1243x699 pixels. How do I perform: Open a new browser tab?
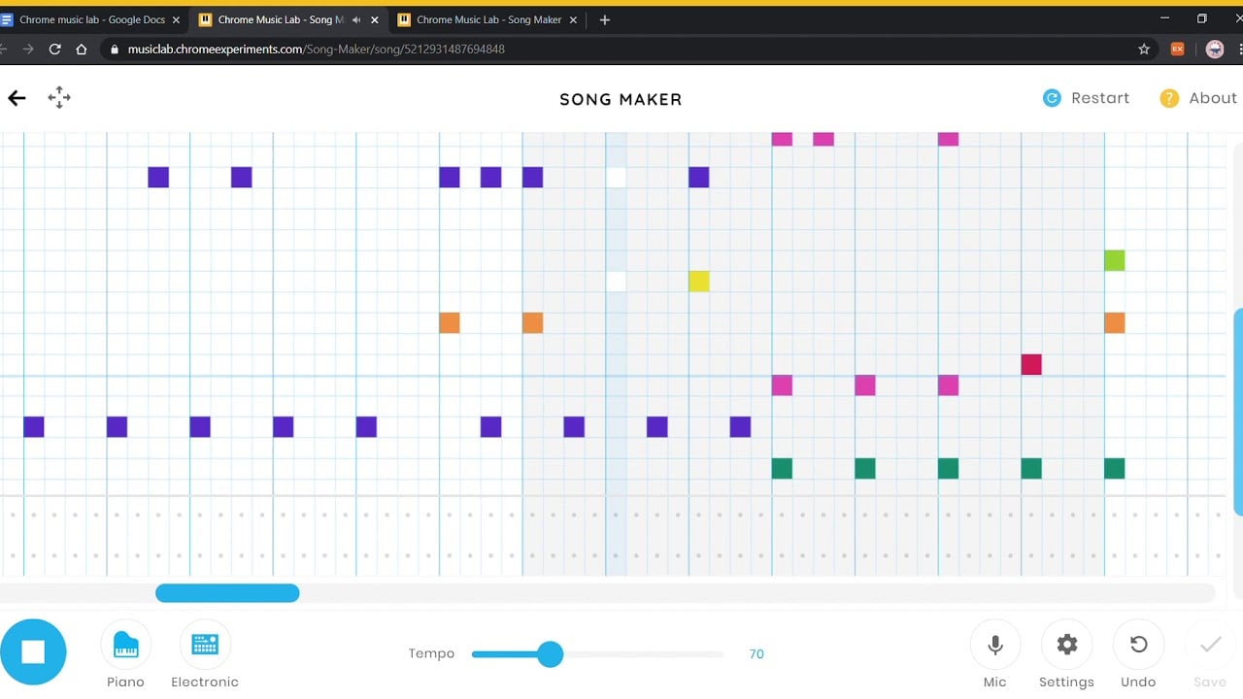tap(604, 19)
